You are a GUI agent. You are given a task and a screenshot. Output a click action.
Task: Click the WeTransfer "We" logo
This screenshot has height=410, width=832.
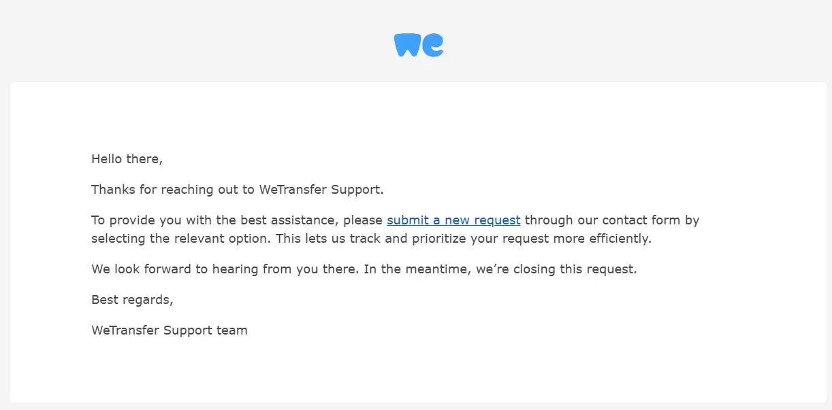418,45
